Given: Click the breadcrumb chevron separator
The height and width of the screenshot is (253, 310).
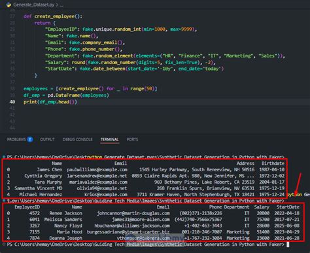Looking at the screenshot, I should (57, 5).
